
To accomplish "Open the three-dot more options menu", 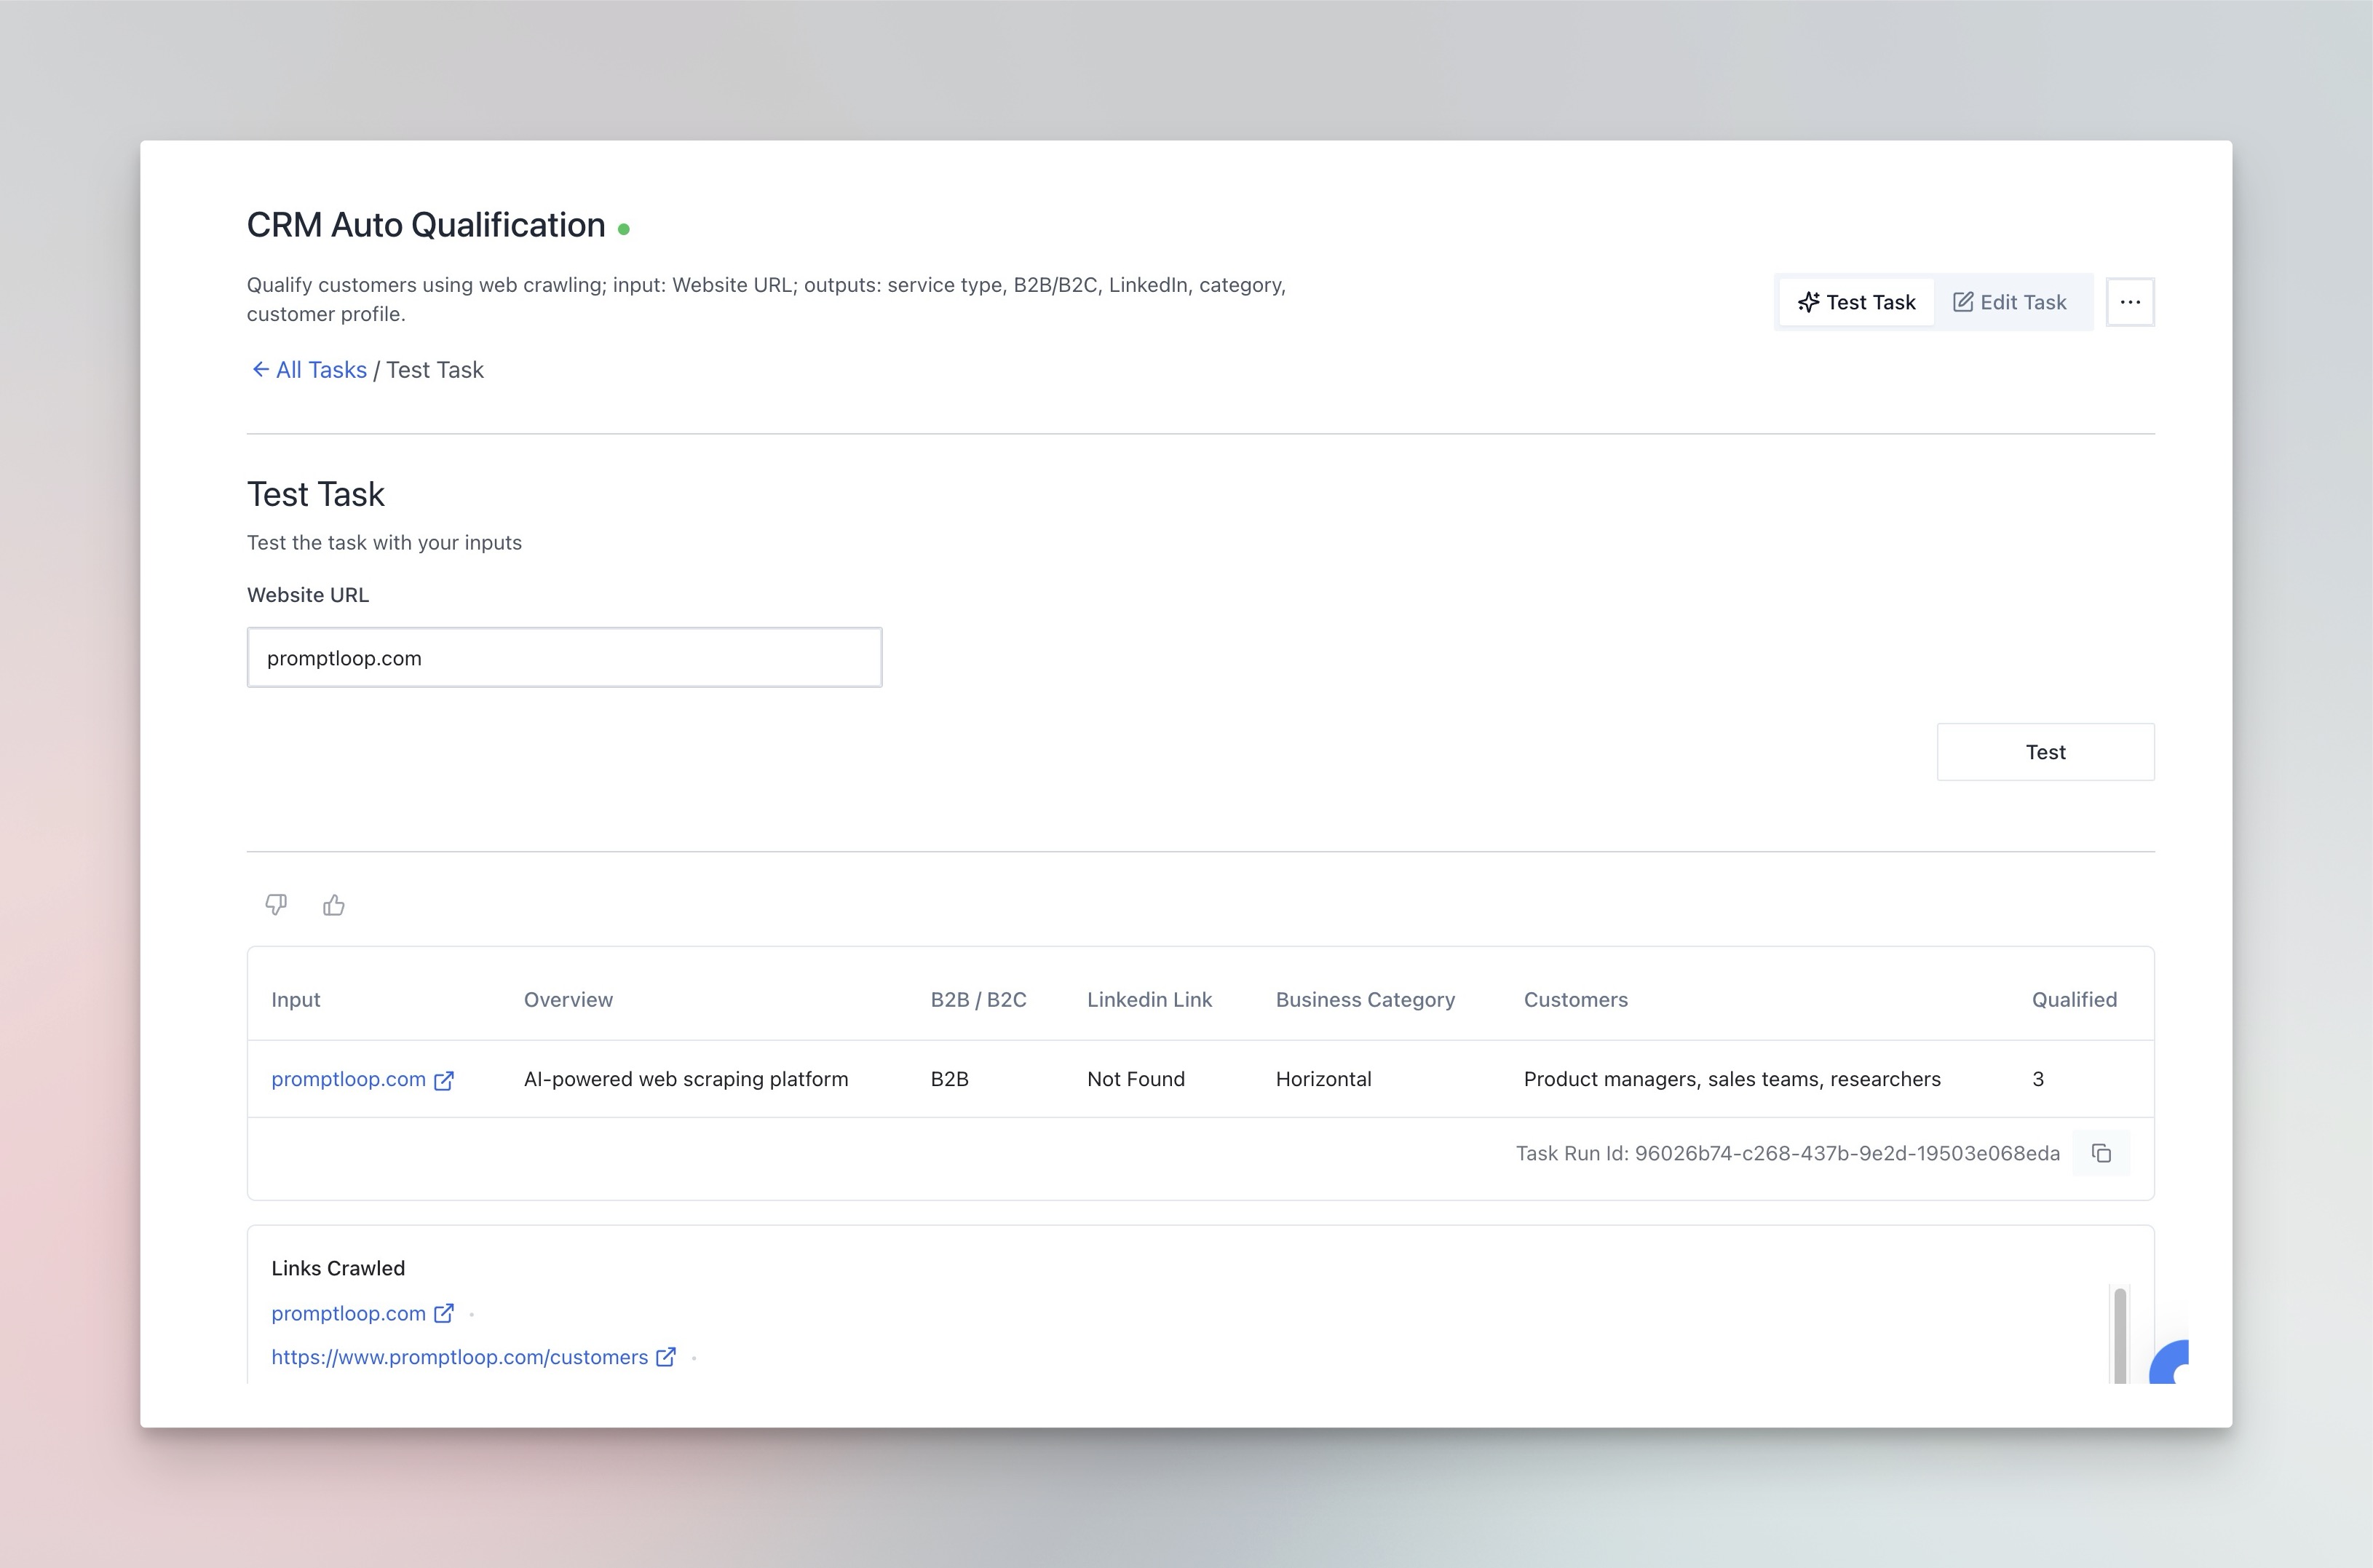I will pos(2130,302).
